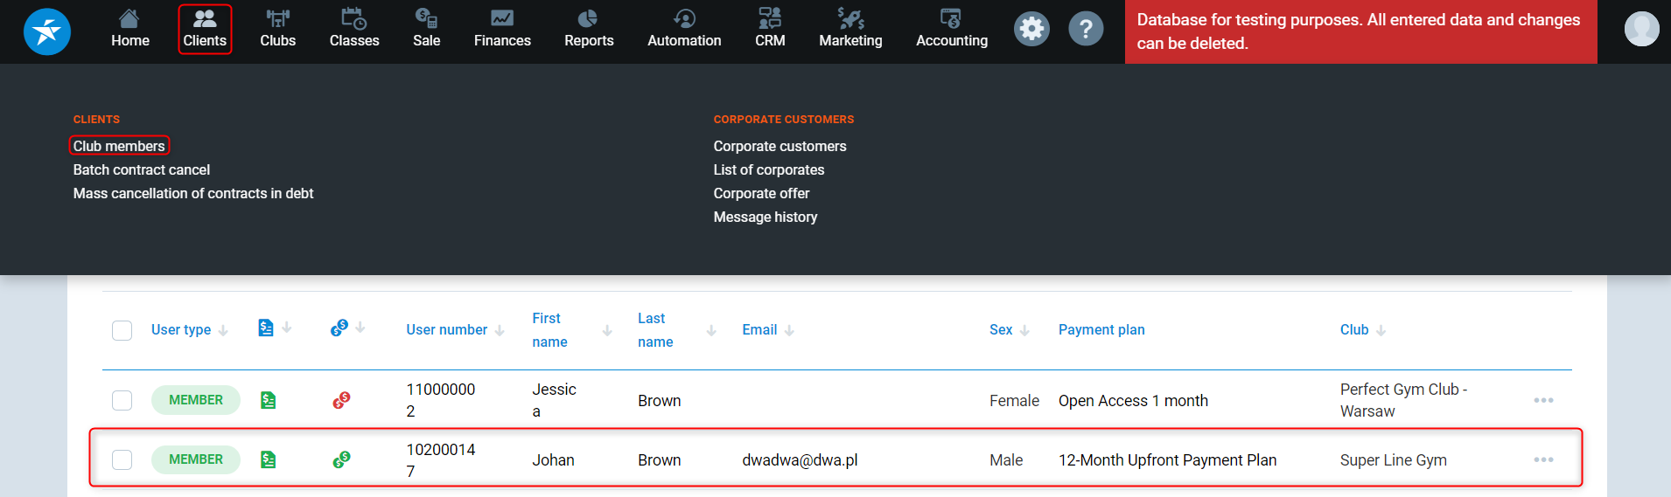Click the MEMBER badge for Jessica Brown

[x=196, y=400]
